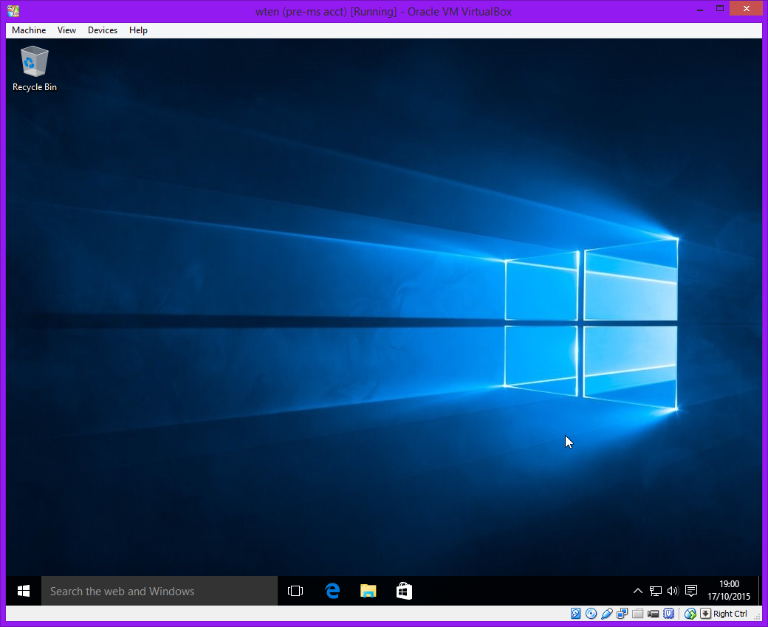This screenshot has width=768, height=627.
Task: Open the volume control speaker icon
Action: tap(673, 591)
